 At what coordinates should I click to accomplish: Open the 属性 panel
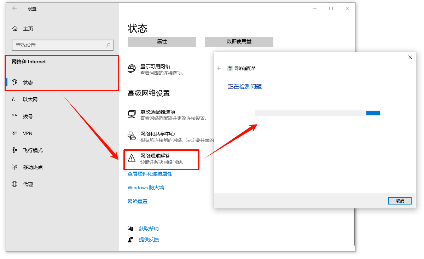(x=162, y=41)
